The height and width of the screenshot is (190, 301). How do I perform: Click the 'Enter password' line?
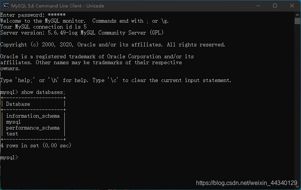33,15
